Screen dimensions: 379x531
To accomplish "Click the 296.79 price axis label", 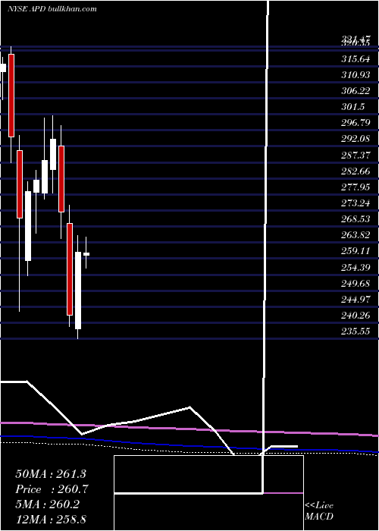I will pos(356,123).
